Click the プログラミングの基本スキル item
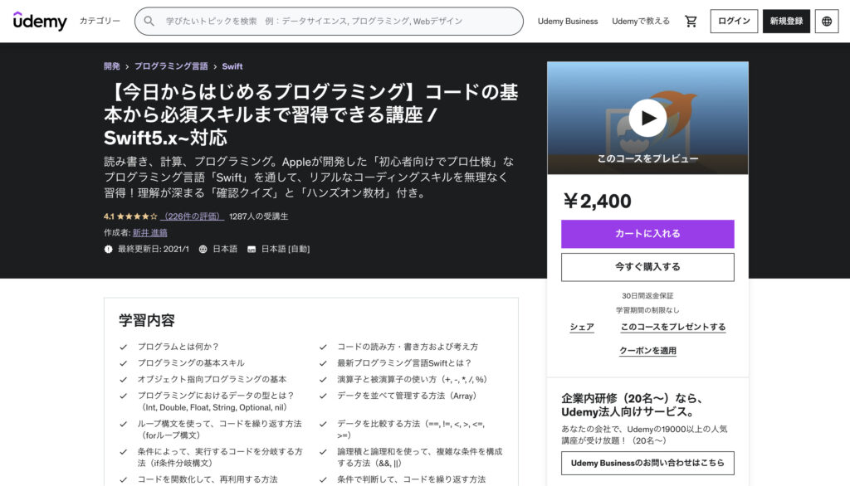This screenshot has height=486, width=850. [191, 363]
